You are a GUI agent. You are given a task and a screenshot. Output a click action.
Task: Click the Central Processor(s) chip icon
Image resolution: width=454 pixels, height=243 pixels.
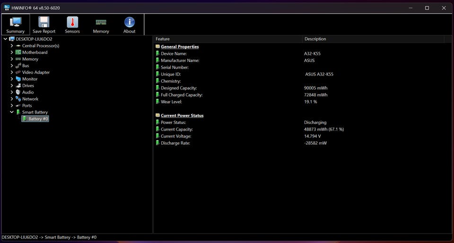(18, 46)
